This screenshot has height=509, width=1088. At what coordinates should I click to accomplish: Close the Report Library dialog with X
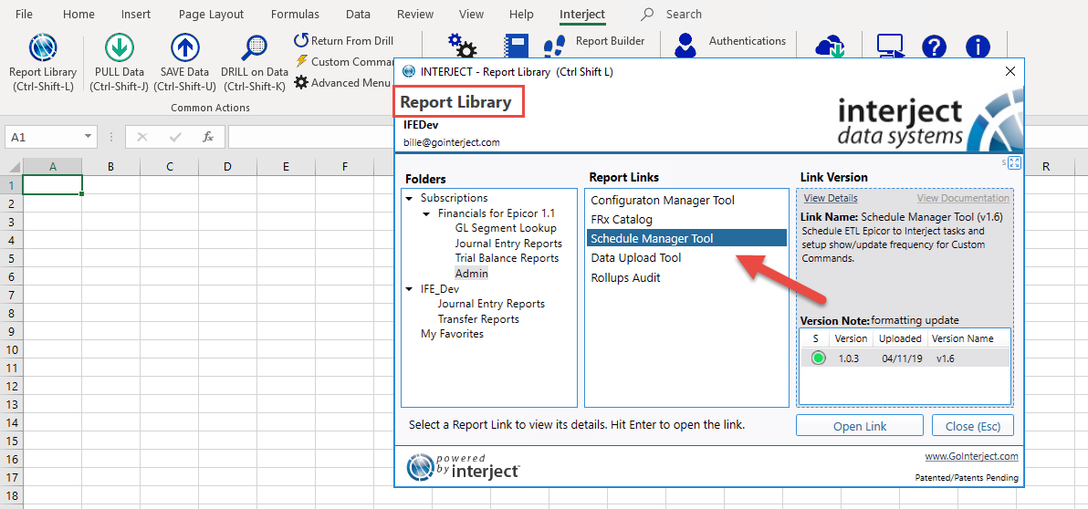pos(1010,71)
